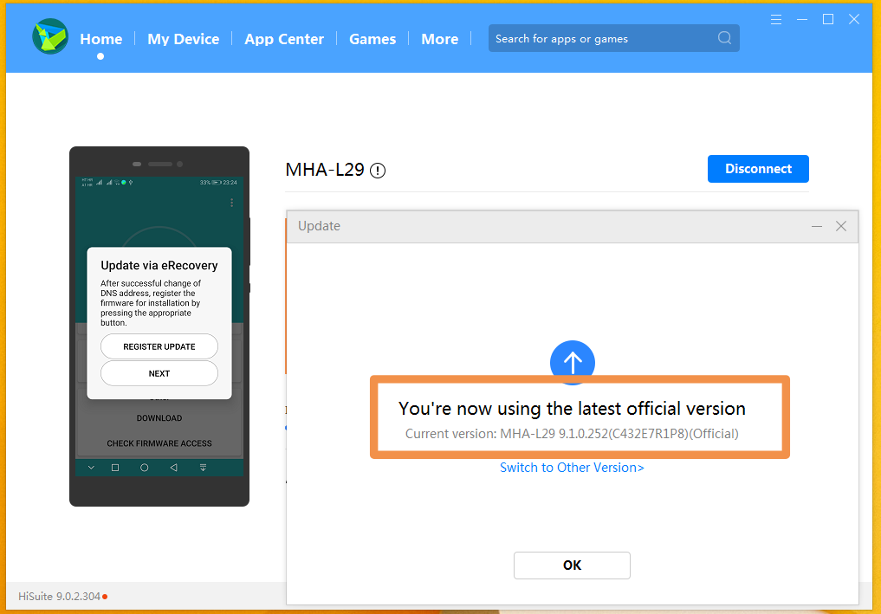Open the App Center tab

tap(284, 39)
